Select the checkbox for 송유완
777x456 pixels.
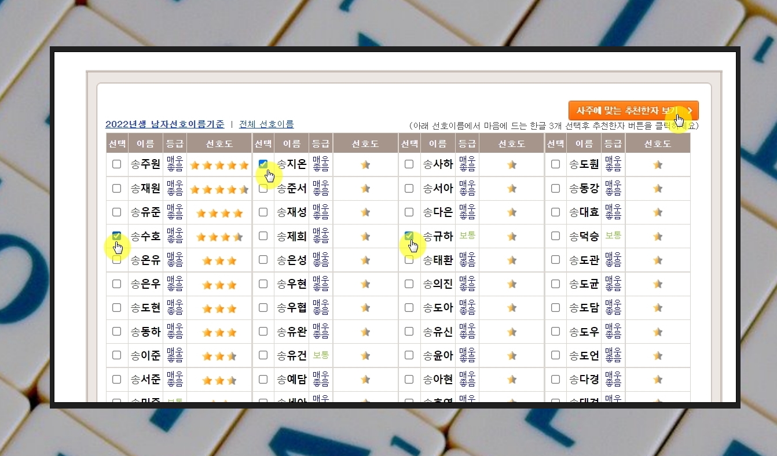pos(263,331)
